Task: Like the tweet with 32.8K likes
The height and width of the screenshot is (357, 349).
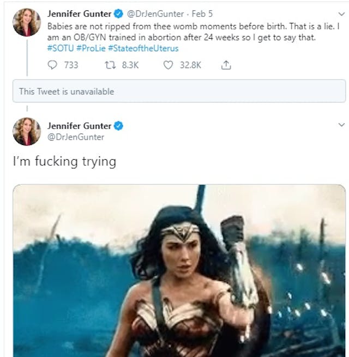Action: pyautogui.click(x=169, y=65)
